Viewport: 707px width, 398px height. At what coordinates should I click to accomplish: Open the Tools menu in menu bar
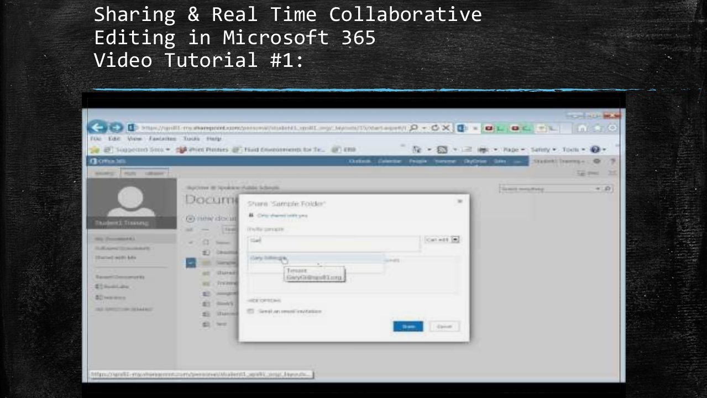click(x=191, y=139)
